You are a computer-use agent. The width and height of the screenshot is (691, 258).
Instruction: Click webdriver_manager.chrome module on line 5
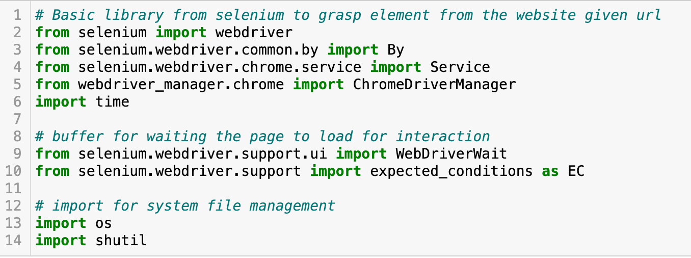(181, 85)
